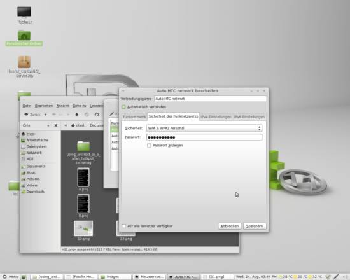350x280 pixels.
Task: Click the show desktop icon next to Menu
Action: click(24, 277)
